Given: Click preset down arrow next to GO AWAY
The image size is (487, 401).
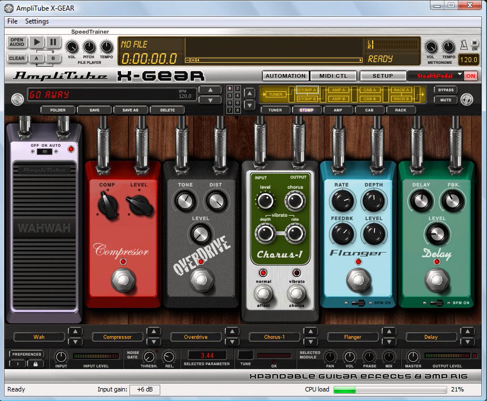Looking at the screenshot, I should pos(210,100).
